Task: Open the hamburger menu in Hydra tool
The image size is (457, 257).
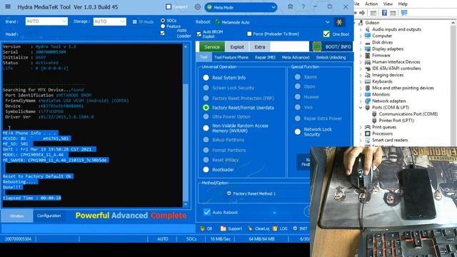Action: tap(8, 6)
